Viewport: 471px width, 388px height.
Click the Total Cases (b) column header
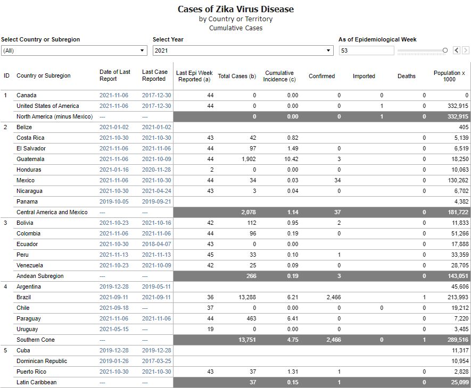(x=237, y=76)
